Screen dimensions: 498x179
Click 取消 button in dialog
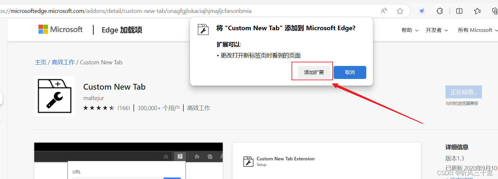click(350, 72)
